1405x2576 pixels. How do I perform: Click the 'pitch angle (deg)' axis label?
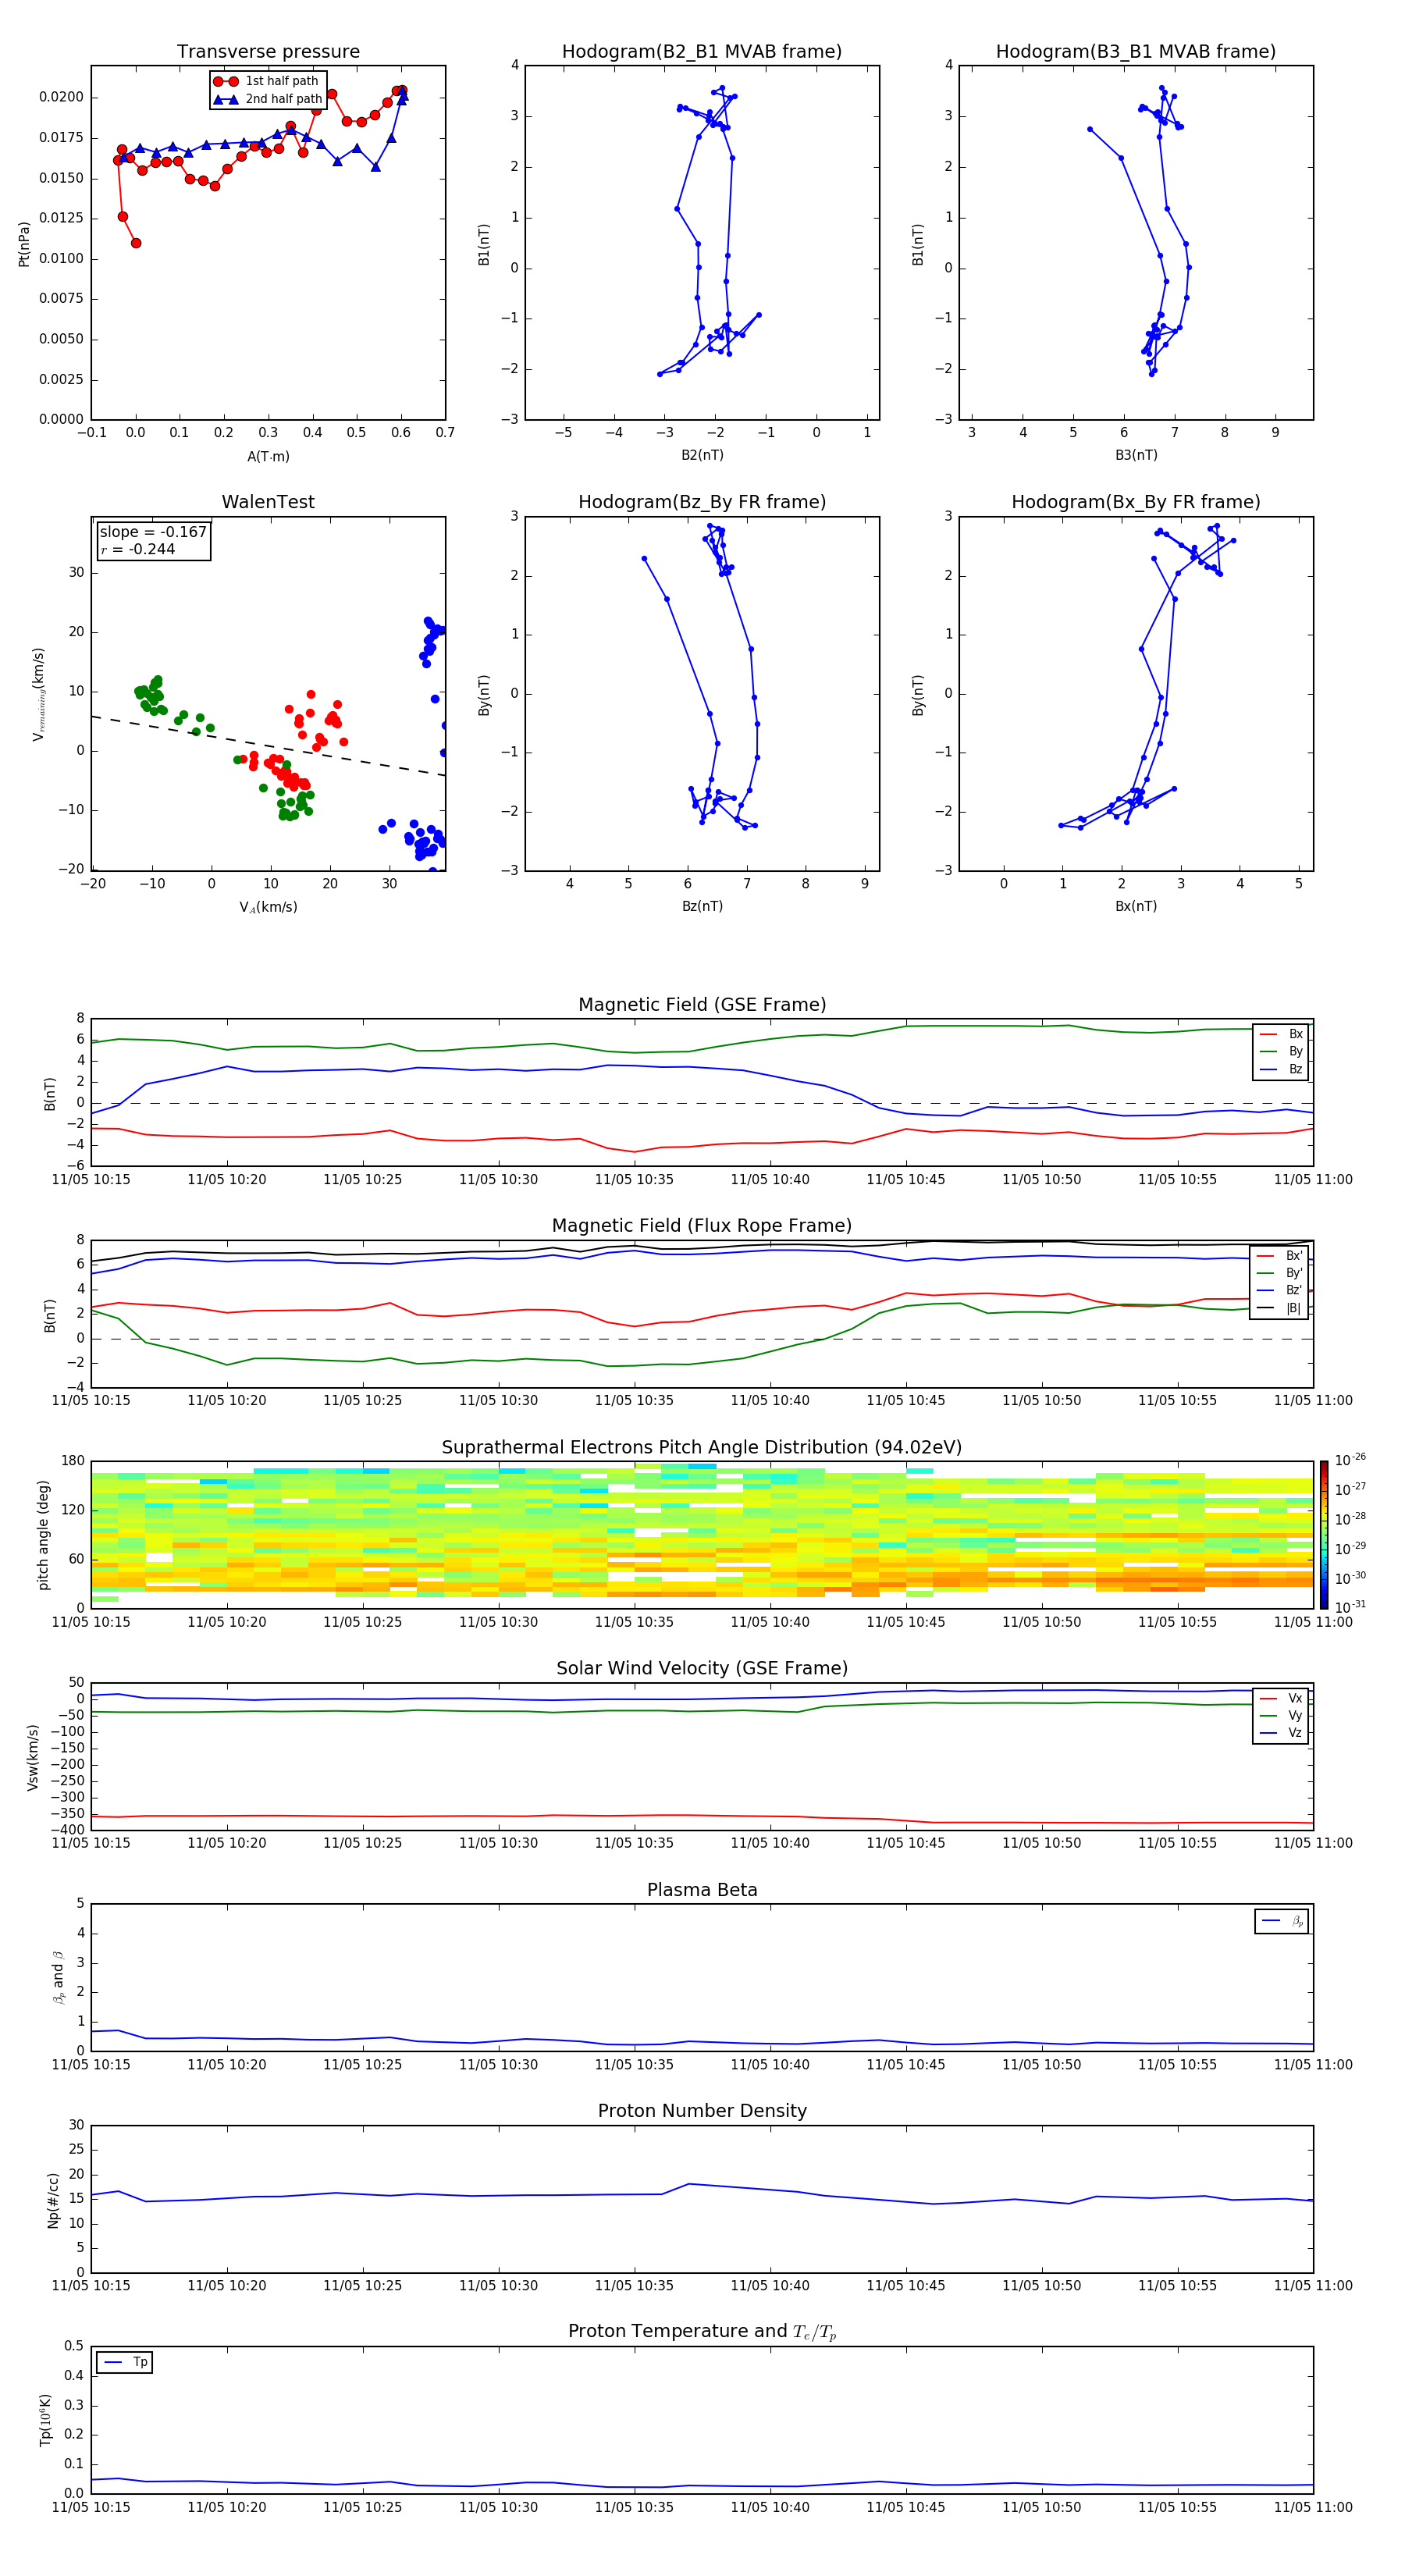pos(43,1535)
